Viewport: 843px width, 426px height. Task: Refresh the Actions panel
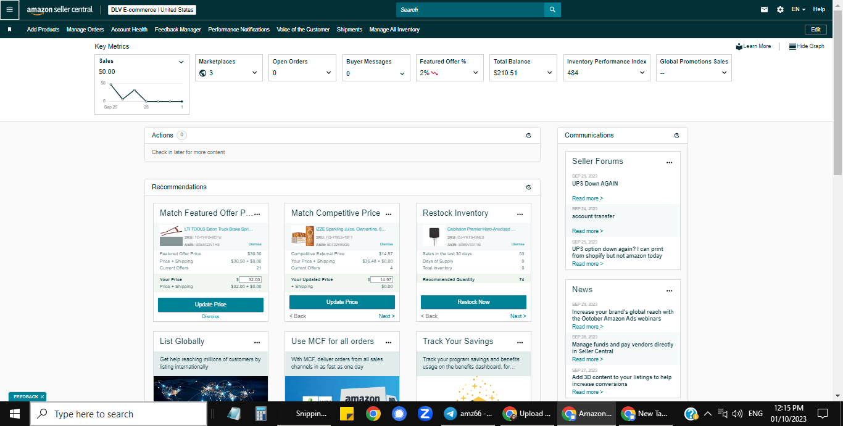click(528, 136)
